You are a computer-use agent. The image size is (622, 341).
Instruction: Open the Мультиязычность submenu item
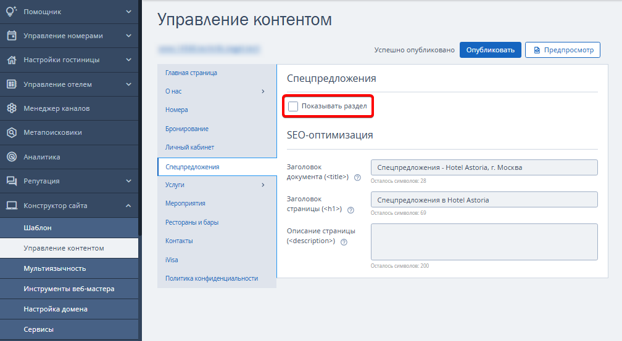tap(69, 268)
